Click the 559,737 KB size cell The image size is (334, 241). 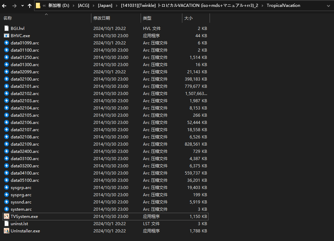click(x=196, y=173)
